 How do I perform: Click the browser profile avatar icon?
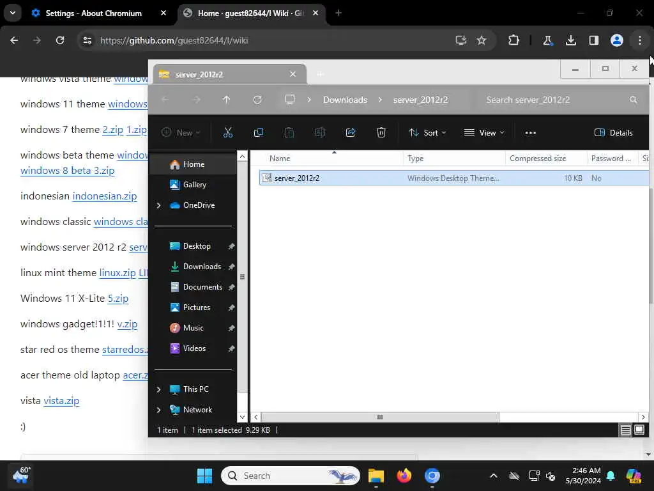[616, 40]
